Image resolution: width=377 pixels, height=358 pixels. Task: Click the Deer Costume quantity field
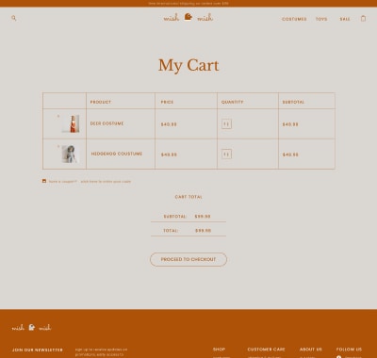point(226,124)
